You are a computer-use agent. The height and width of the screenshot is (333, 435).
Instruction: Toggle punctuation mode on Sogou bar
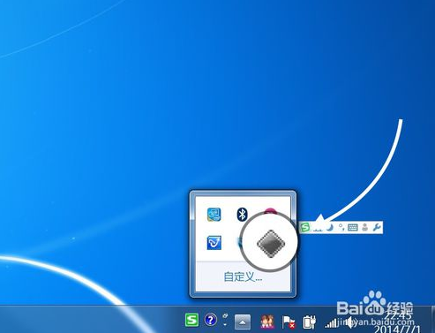pos(341,227)
